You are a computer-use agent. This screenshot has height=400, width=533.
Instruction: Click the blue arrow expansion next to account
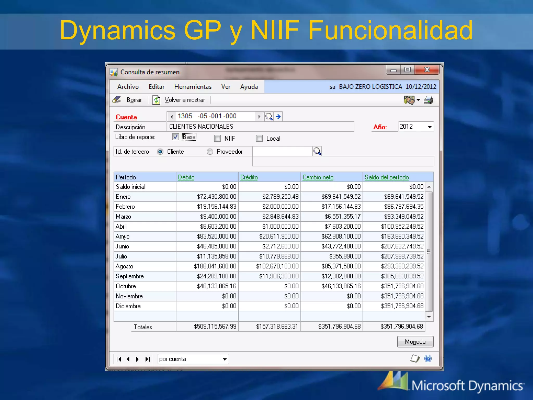[x=278, y=116]
